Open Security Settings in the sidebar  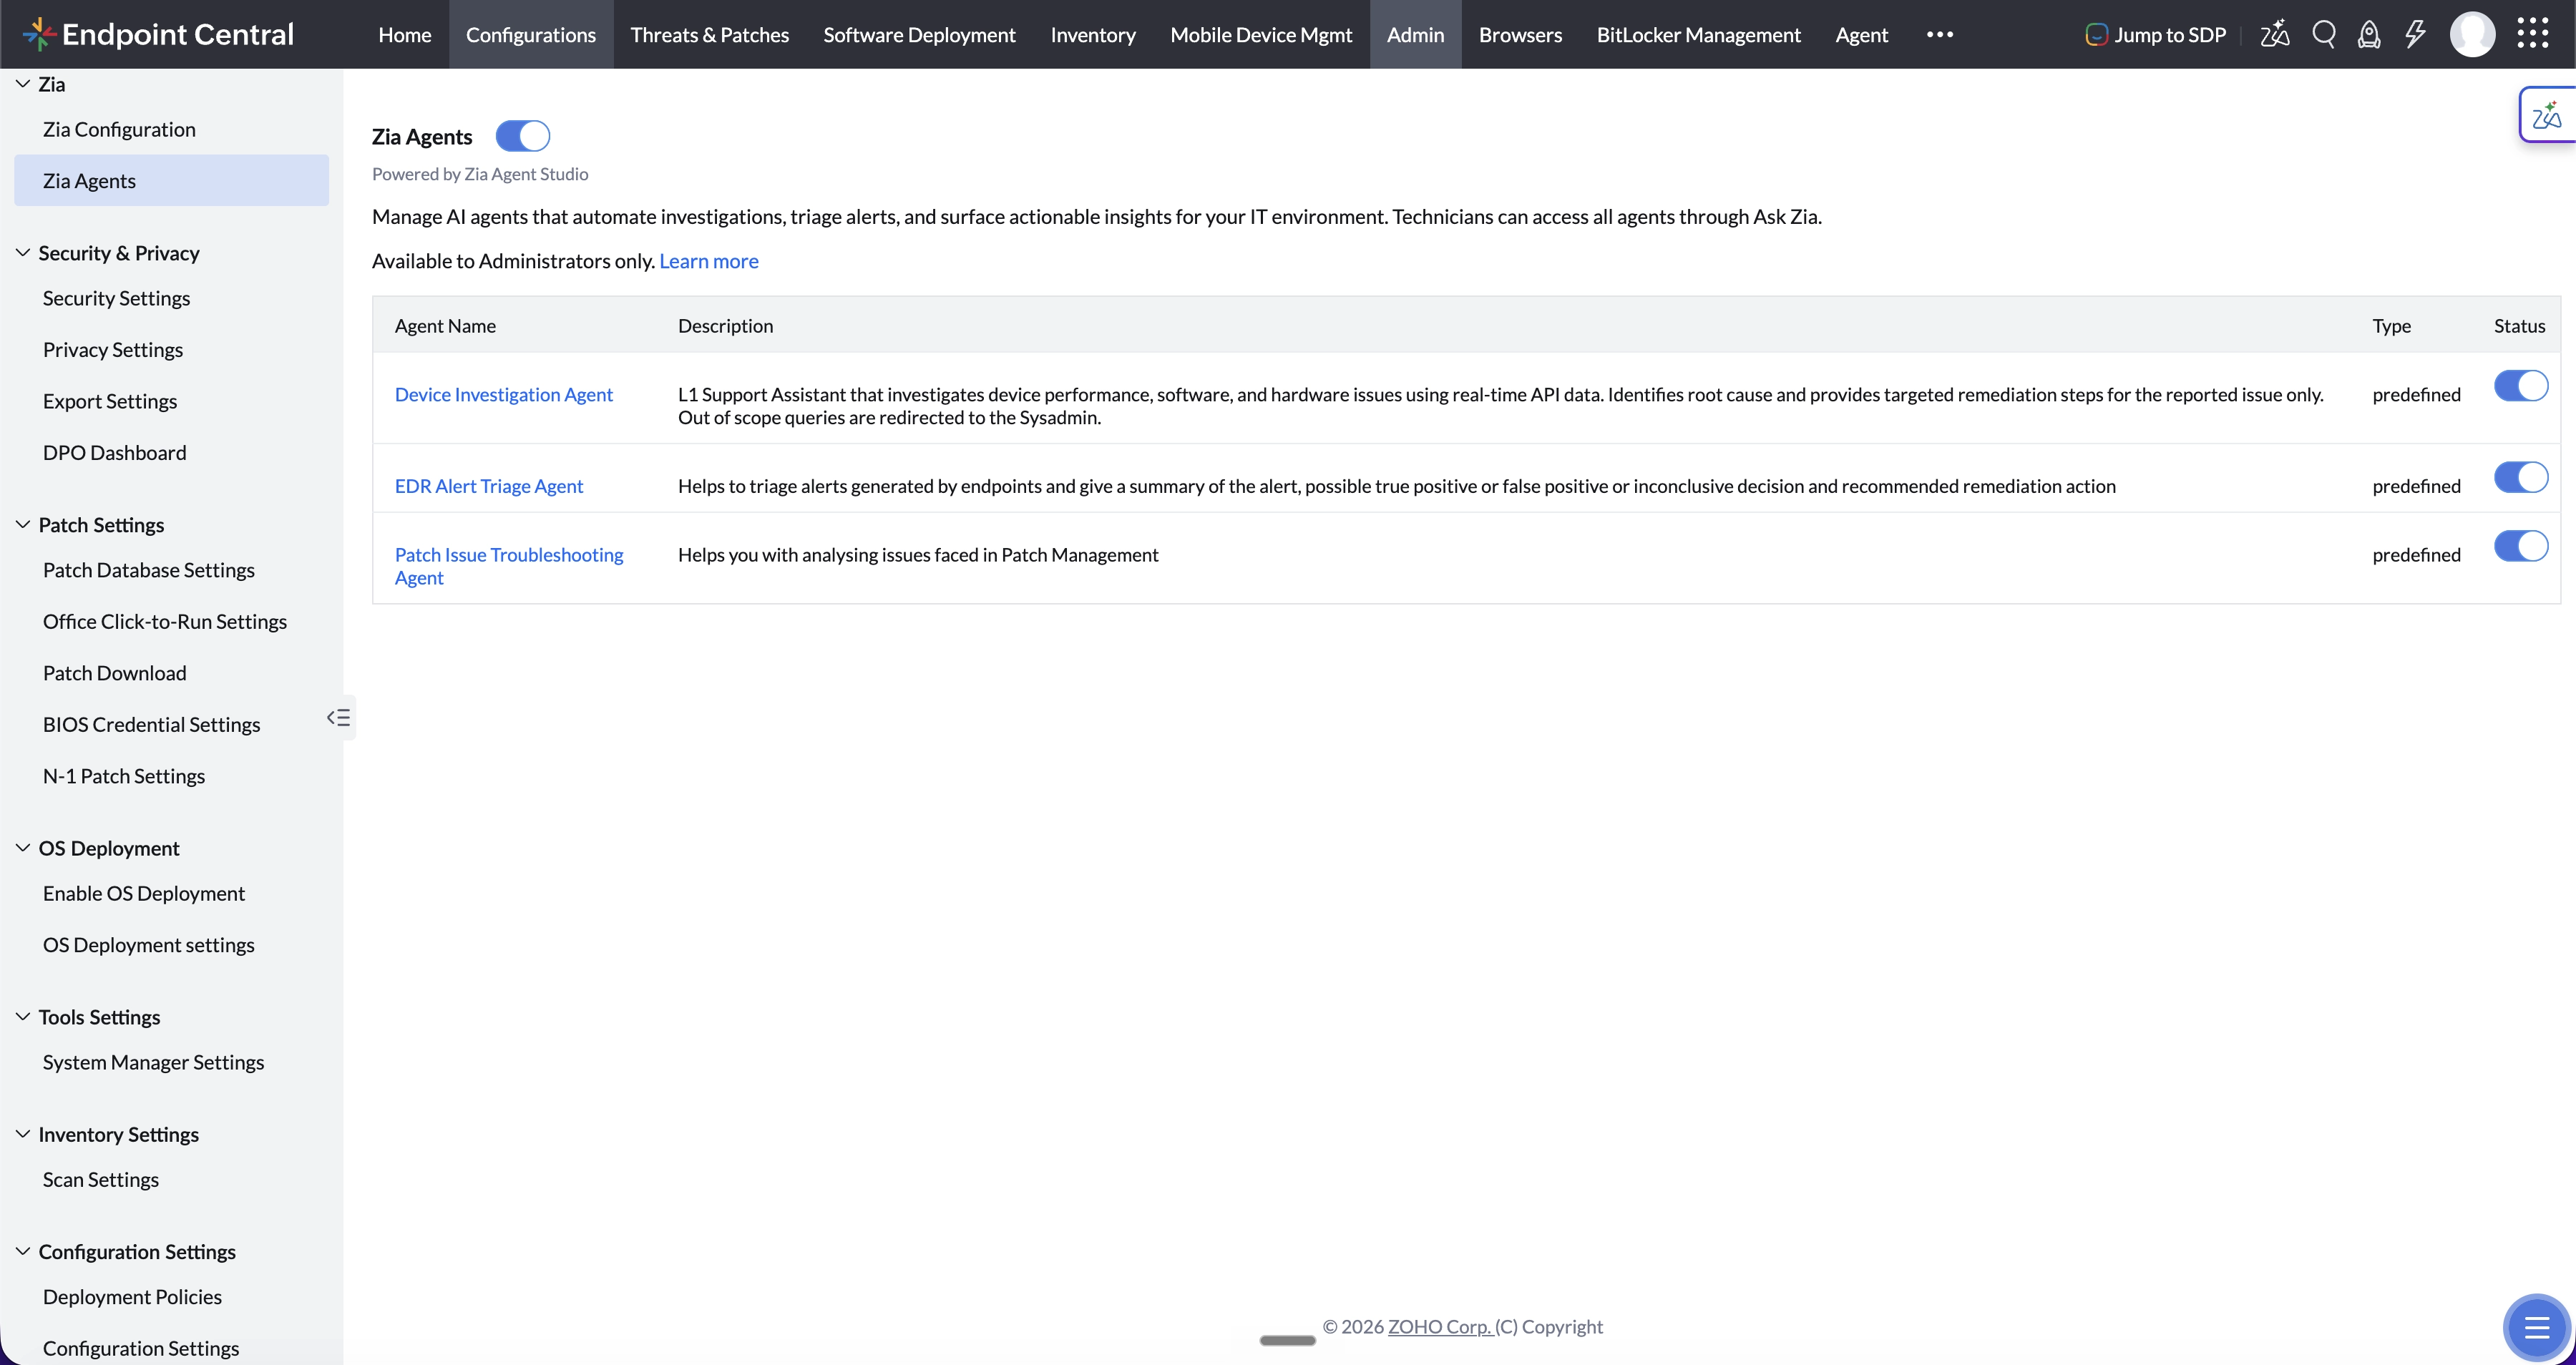[171, 298]
